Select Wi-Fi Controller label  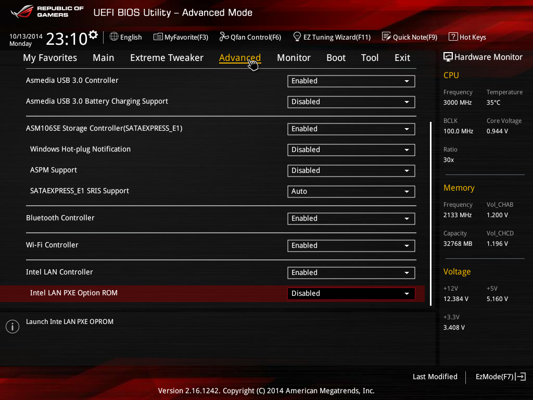[x=52, y=245]
